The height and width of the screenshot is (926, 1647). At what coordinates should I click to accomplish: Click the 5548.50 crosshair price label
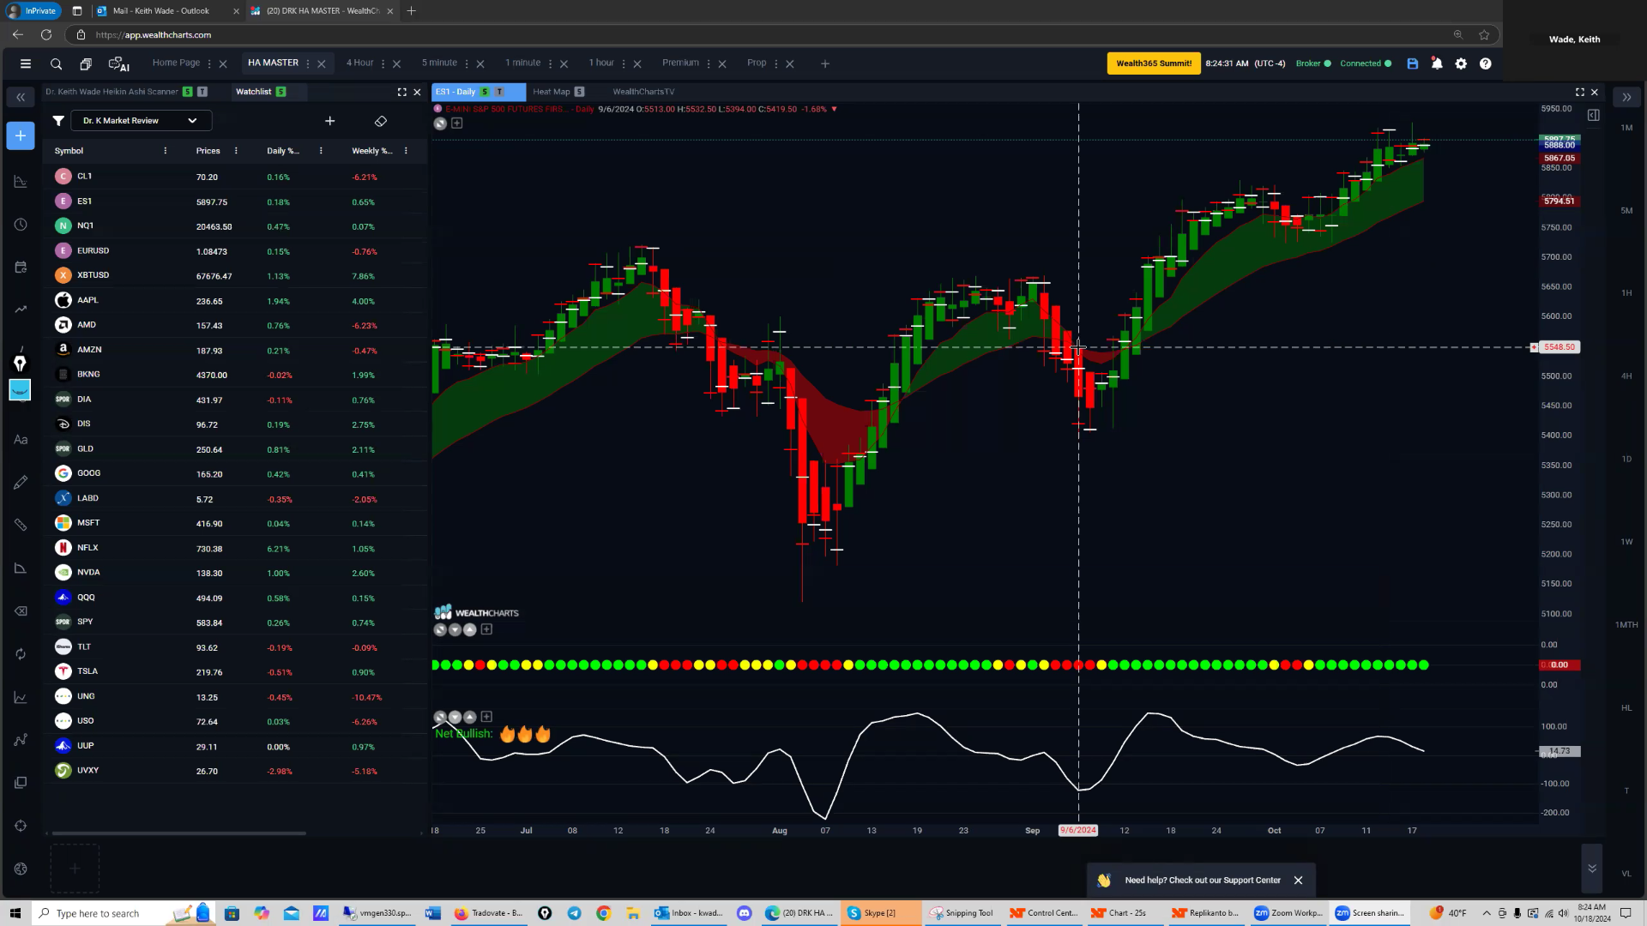click(1560, 347)
